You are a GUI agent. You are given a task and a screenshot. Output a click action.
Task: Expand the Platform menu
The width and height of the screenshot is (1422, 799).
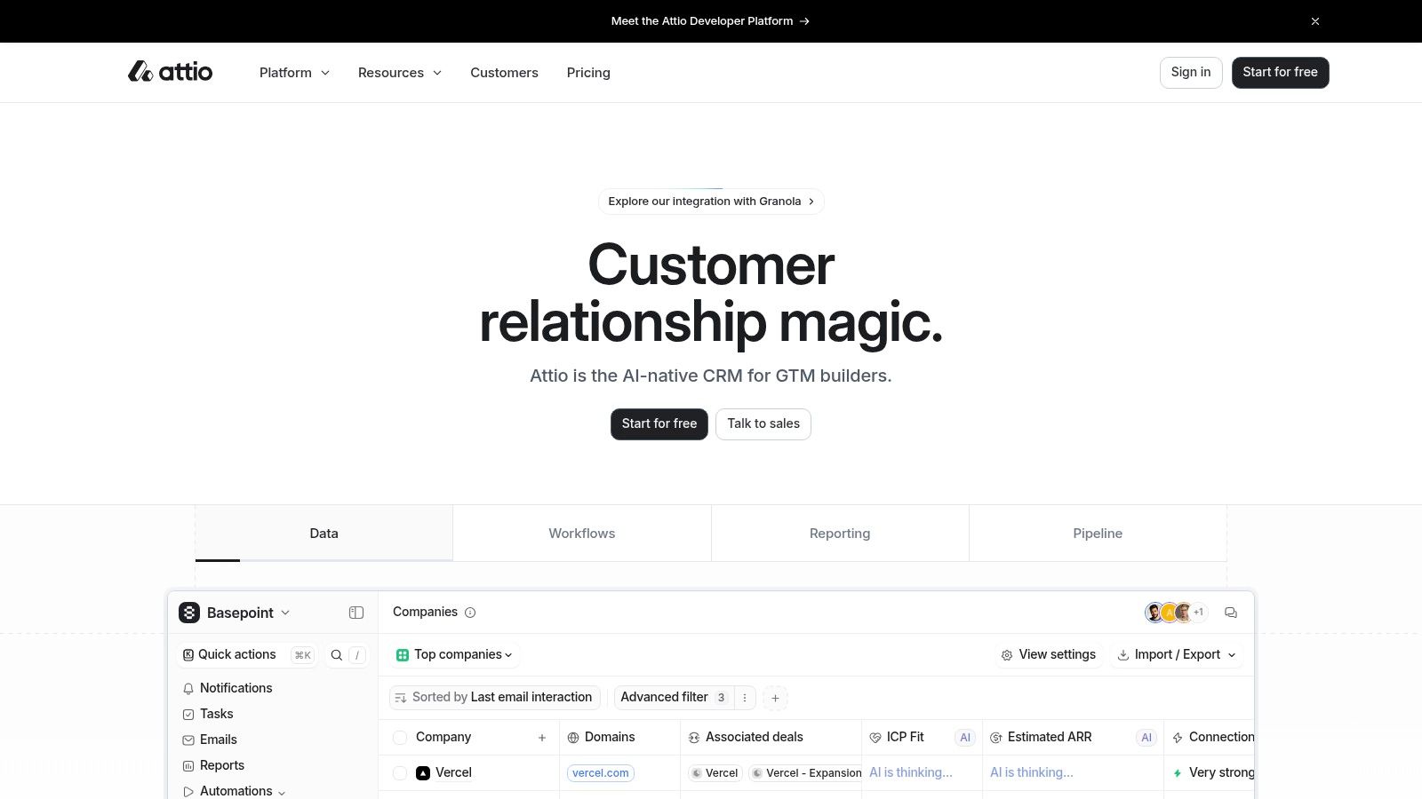(x=294, y=73)
